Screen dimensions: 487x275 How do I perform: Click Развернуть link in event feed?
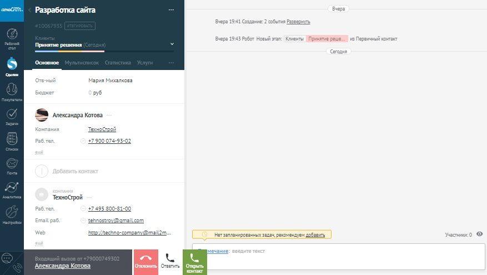(298, 22)
